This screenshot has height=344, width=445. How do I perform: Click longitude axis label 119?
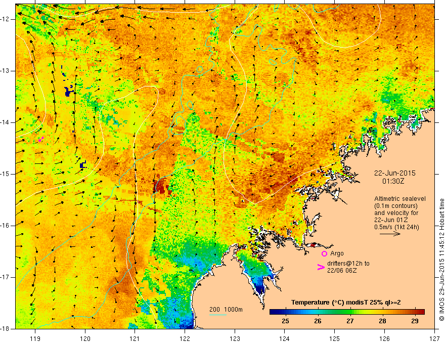pos(35,338)
